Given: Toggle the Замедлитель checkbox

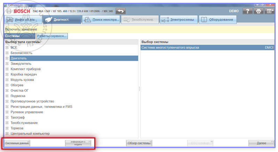Looking at the screenshot, I should pyautogui.click(x=7, y=64).
